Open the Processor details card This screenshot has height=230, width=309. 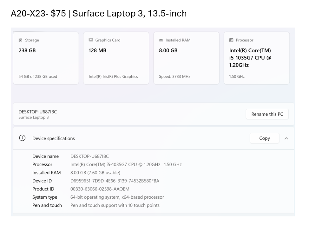coord(257,58)
